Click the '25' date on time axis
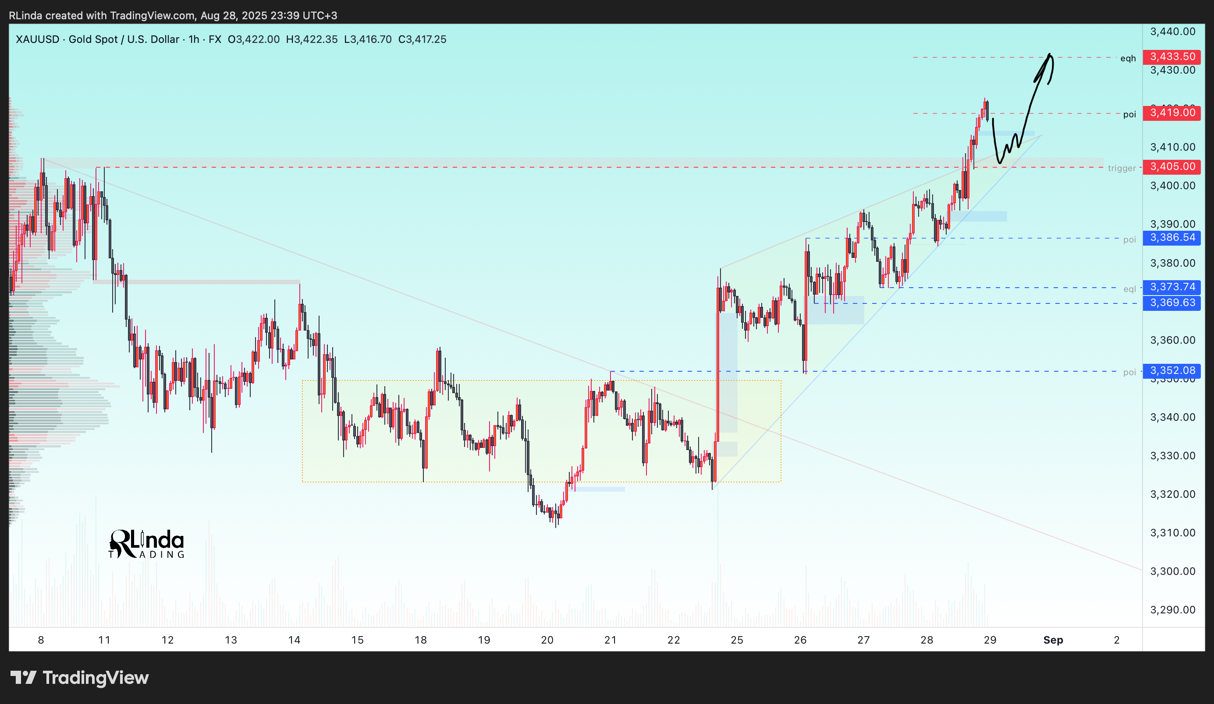Screen dimensions: 1214x704 point(737,640)
